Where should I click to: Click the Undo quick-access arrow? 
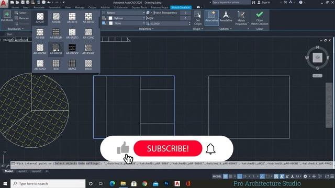tap(49, 2)
